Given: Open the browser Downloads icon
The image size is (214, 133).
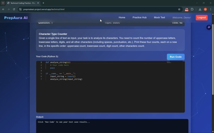Looking at the screenshot, I should (200, 9).
